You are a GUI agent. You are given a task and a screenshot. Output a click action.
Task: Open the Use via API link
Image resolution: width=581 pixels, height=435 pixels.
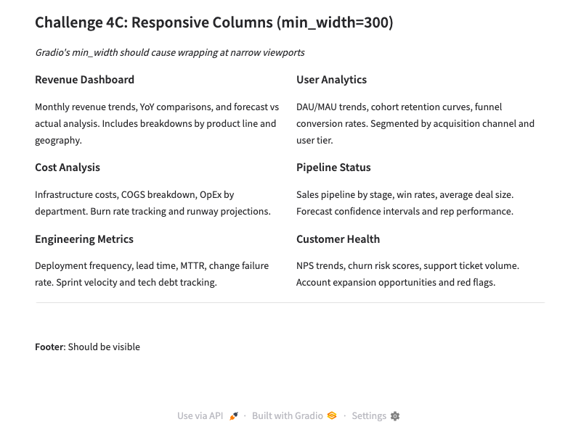coord(200,416)
